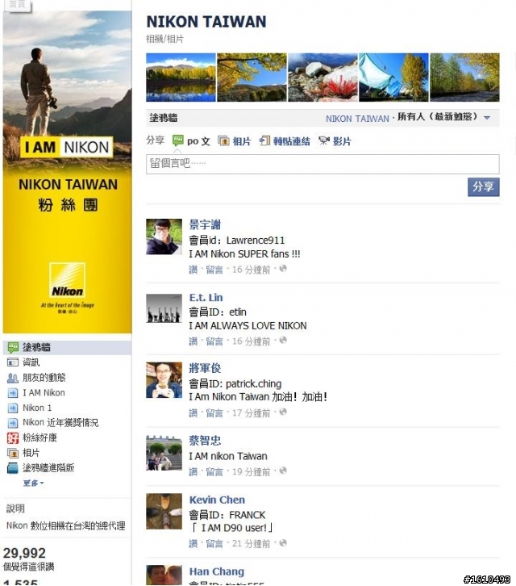This screenshot has height=586, width=516.
Task: Click the 留個言吧 message input box
Action: (x=322, y=164)
